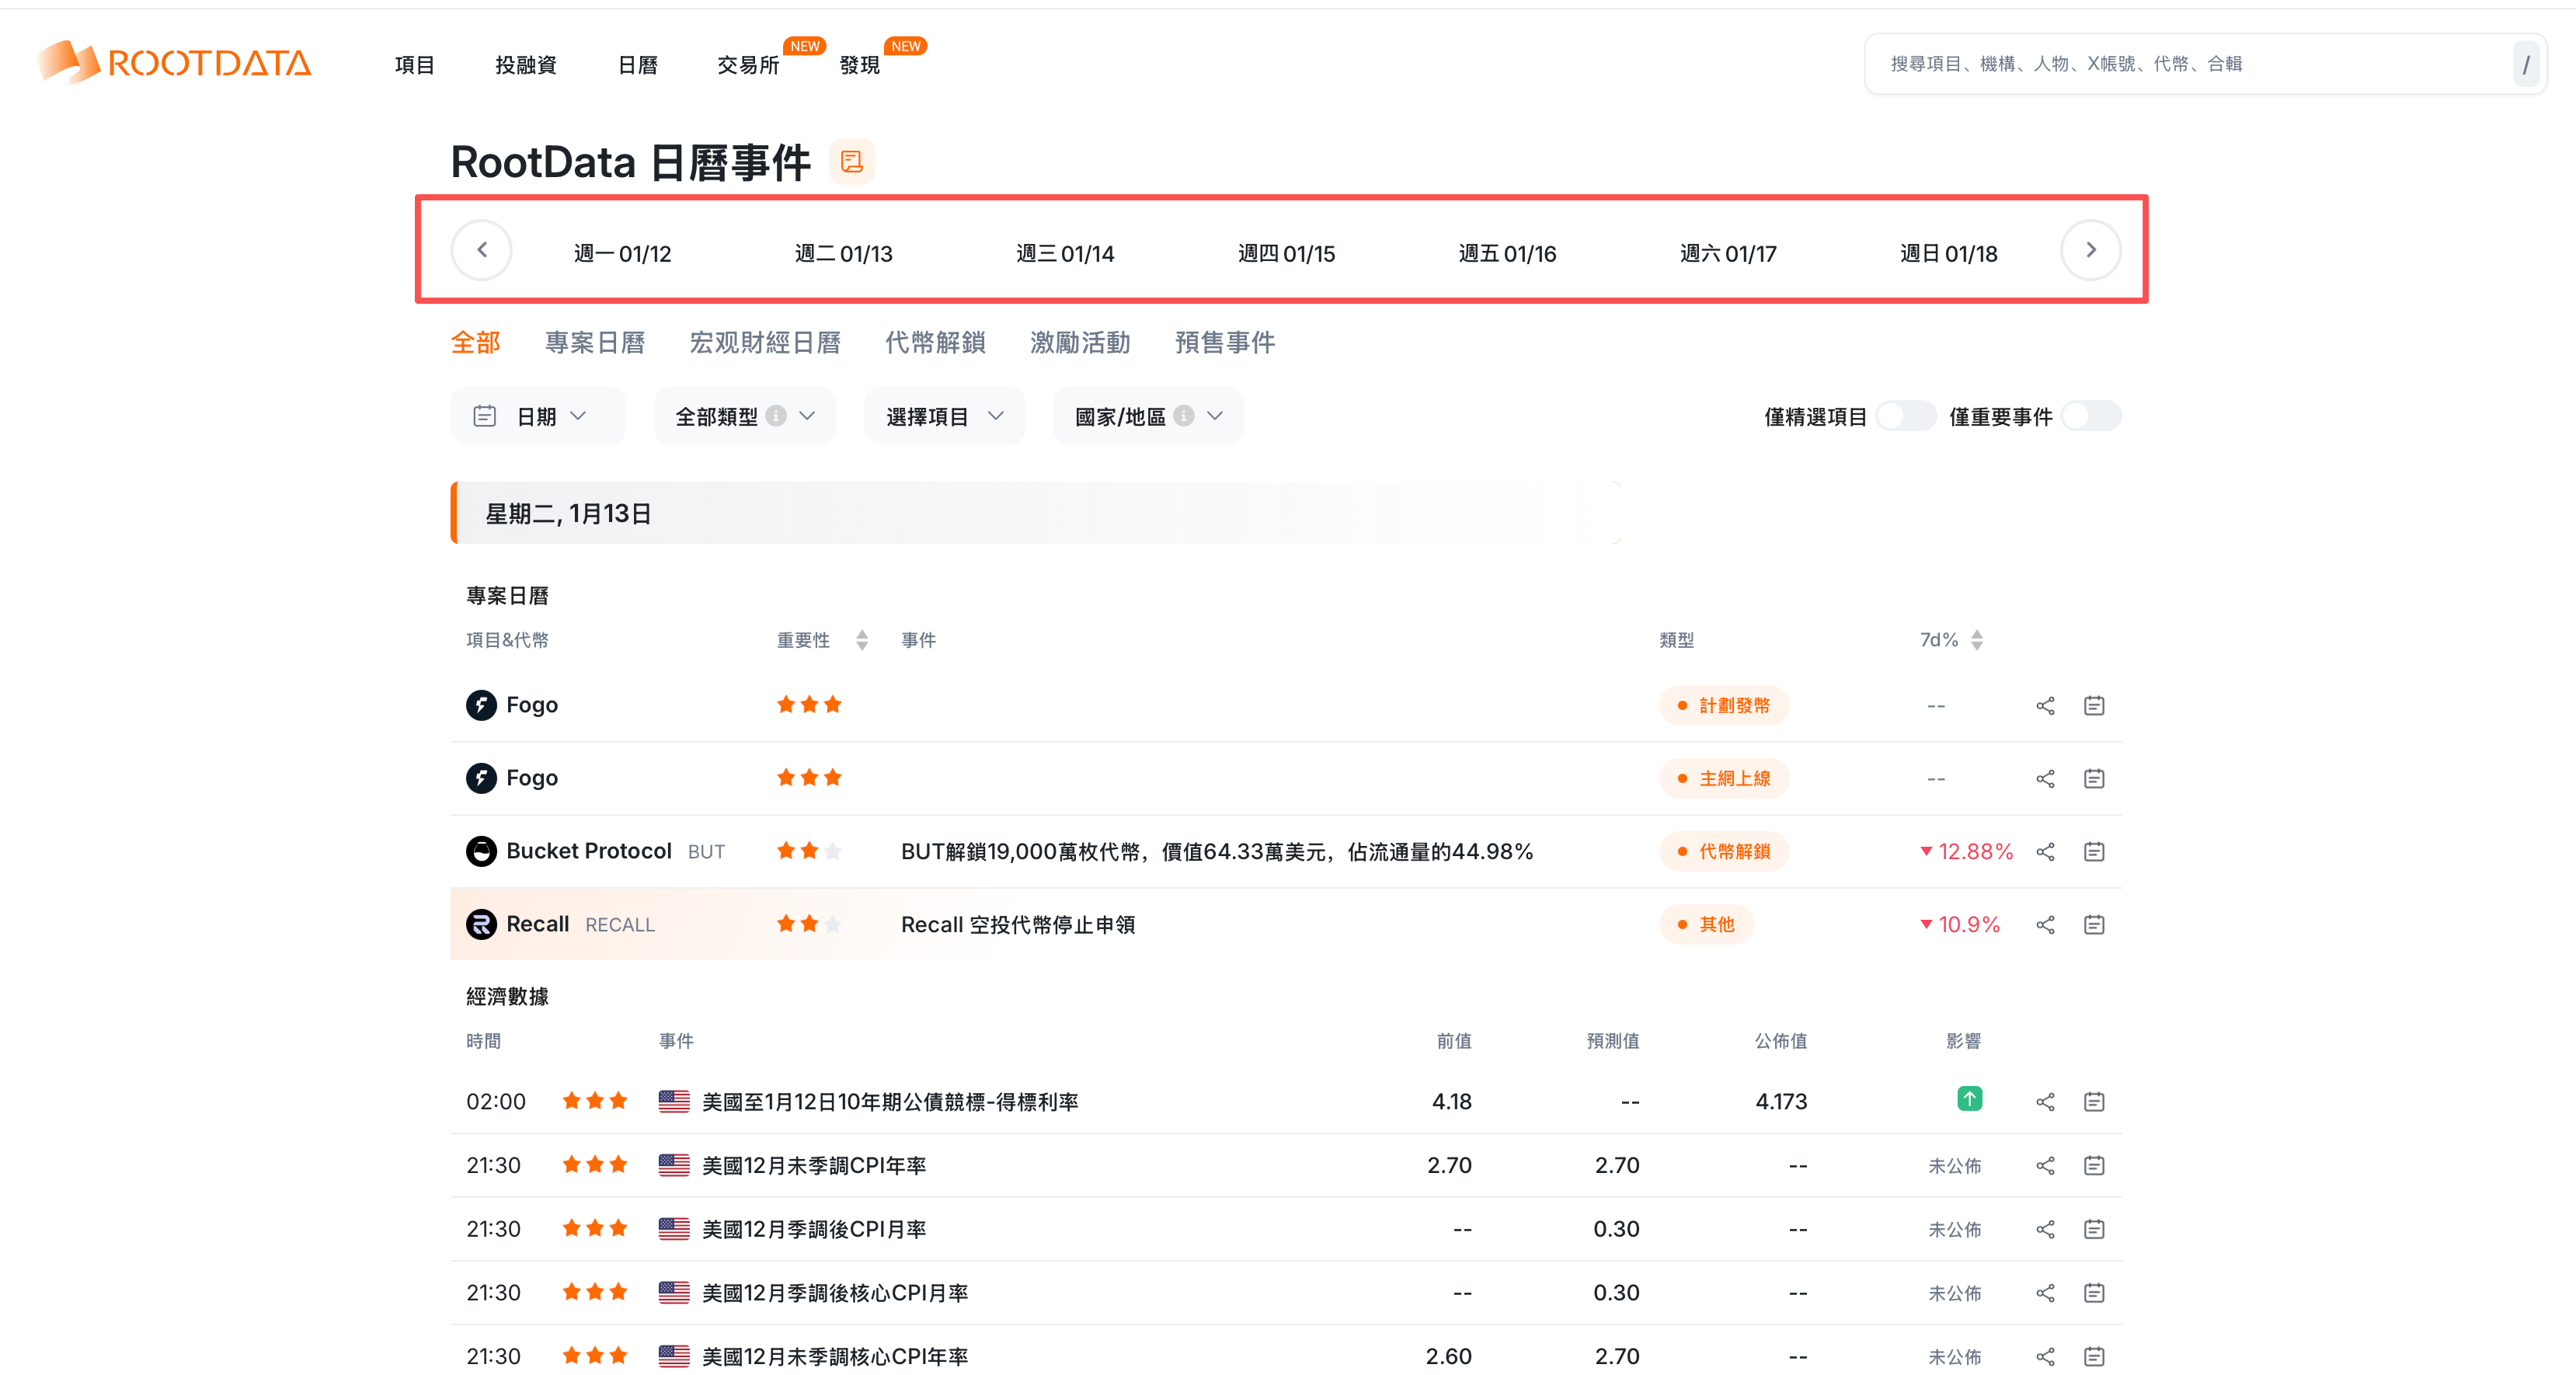This screenshot has height=1375, width=2576.
Task: Click the previous week arrow
Action: click(x=482, y=250)
